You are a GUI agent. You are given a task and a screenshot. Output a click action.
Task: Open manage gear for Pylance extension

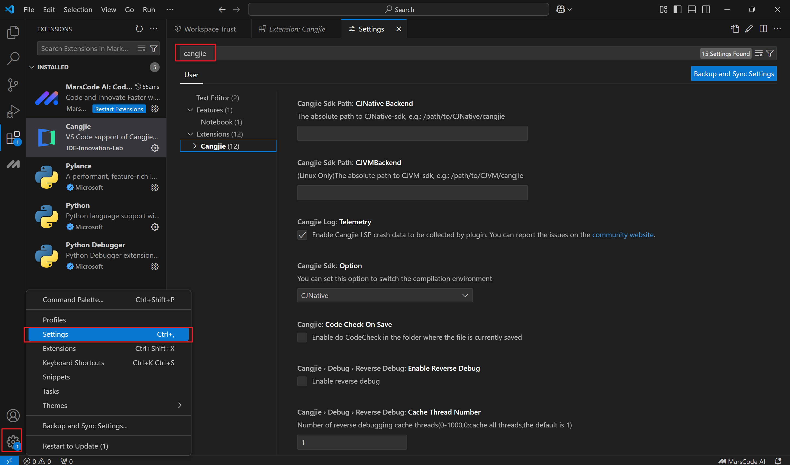[154, 187]
